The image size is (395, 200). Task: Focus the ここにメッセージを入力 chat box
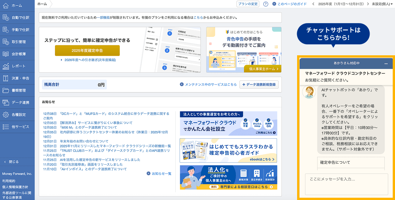[x=346, y=184]
